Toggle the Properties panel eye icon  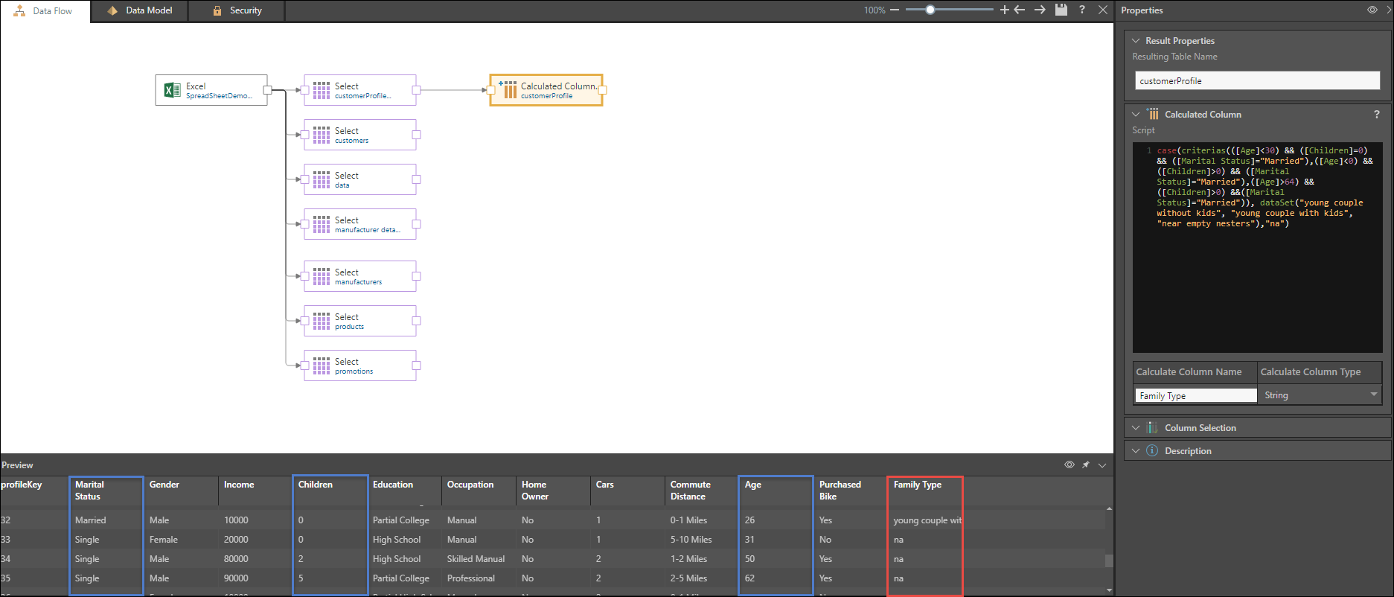tap(1372, 10)
